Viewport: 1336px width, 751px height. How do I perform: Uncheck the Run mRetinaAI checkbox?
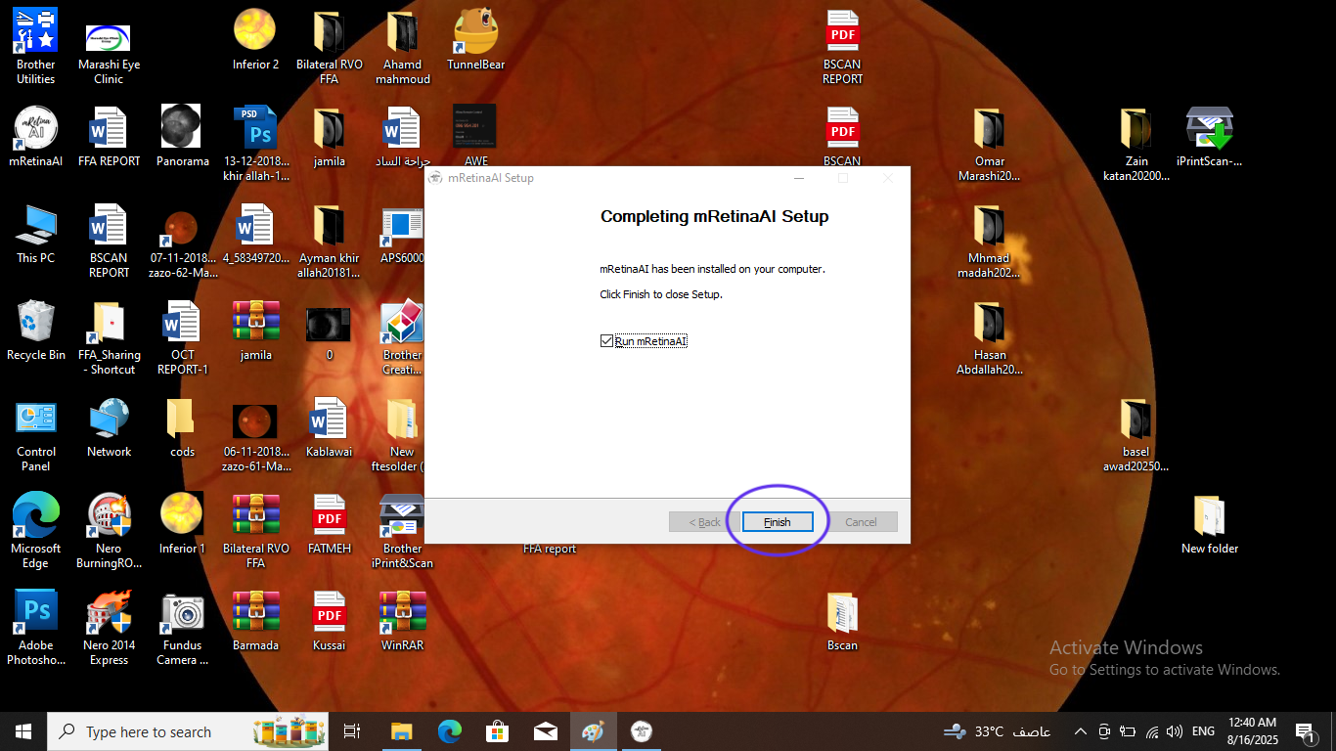(x=606, y=341)
